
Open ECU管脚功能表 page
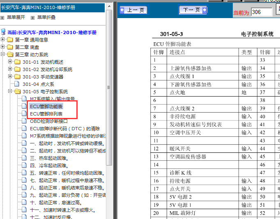[46, 106]
